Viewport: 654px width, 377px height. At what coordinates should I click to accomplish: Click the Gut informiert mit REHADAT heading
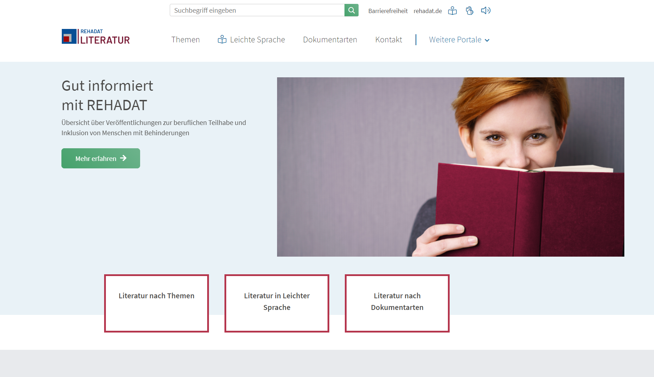point(107,95)
